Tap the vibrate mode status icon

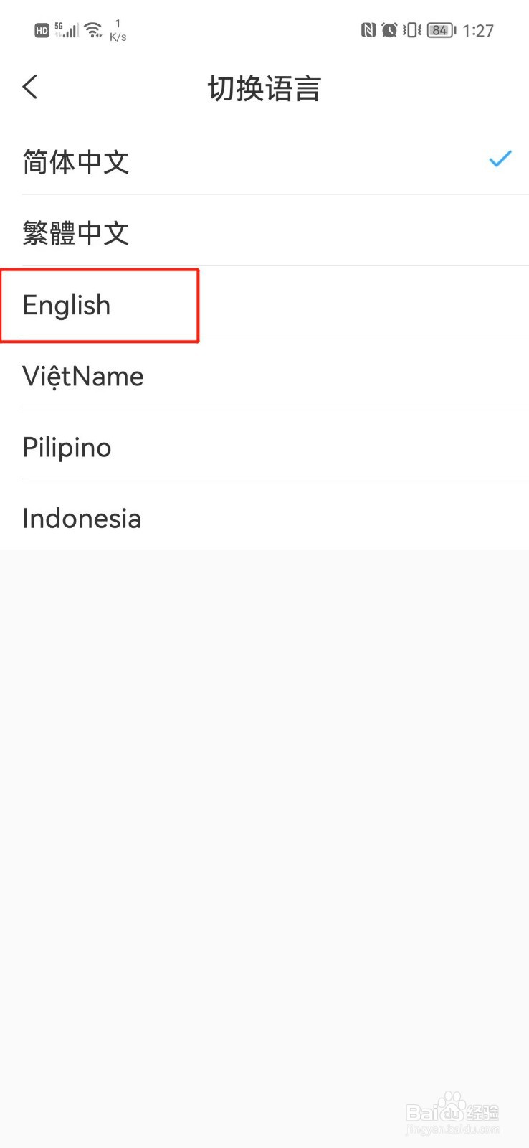point(411,30)
